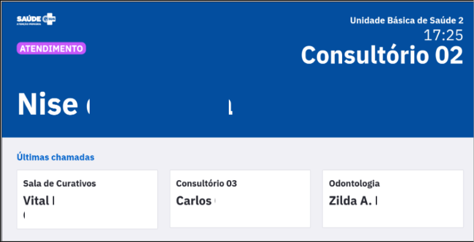Click the hidden surname beside Nise
This screenshot has height=242, width=474.
tap(160, 104)
